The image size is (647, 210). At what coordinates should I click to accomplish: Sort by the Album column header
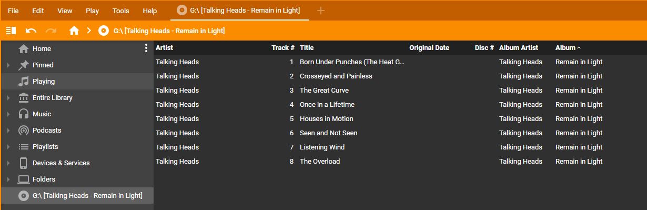[565, 47]
